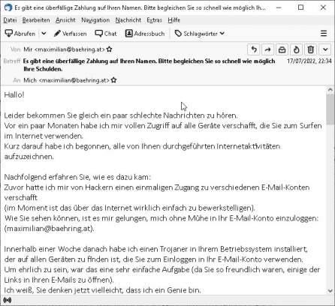Forward the message with the forward arrow
This screenshot has height=306, width=335.
tap(267, 49)
